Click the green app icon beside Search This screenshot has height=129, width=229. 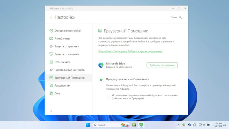tap(134, 125)
